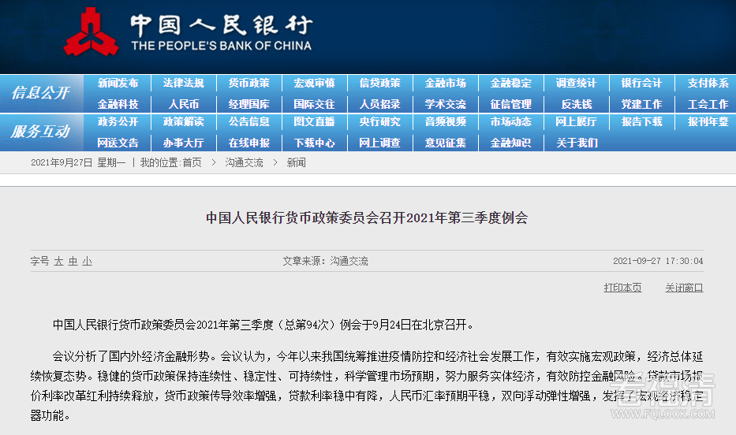Click 关闭窗口 link
The image size is (736, 435).
[684, 288]
